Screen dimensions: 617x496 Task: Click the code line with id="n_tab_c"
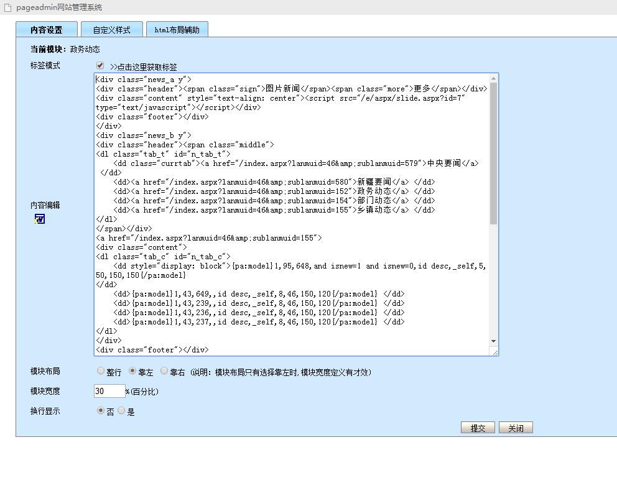164,257
